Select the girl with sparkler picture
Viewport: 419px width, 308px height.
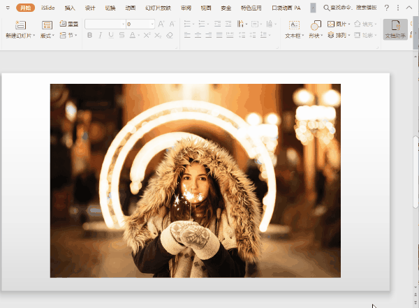pyautogui.click(x=196, y=181)
